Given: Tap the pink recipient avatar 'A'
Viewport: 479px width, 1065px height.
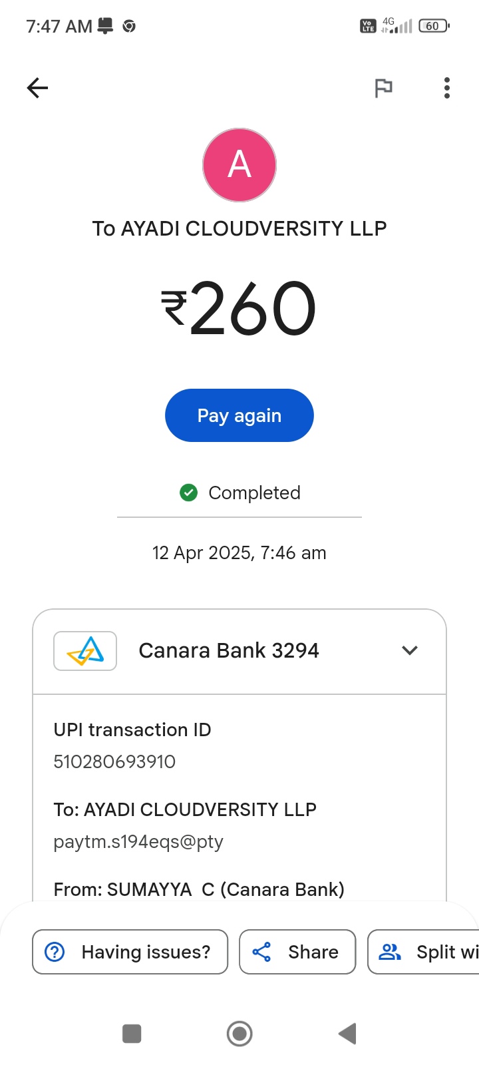Looking at the screenshot, I should (239, 165).
